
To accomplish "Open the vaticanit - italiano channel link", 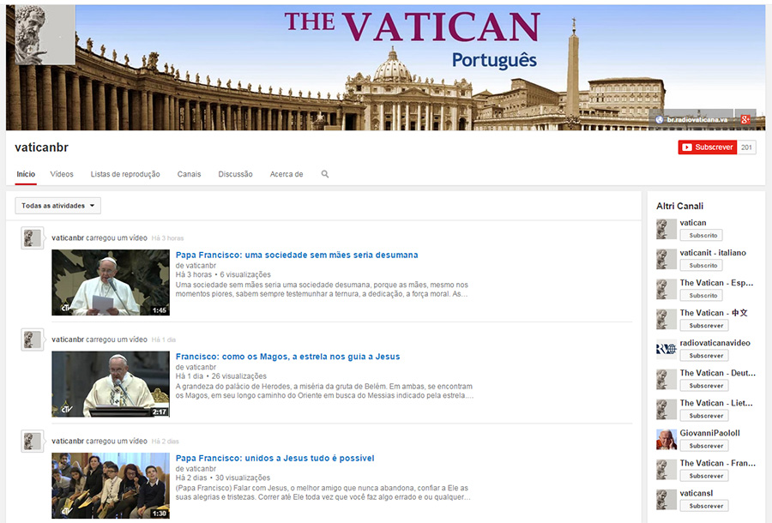I will tap(713, 253).
